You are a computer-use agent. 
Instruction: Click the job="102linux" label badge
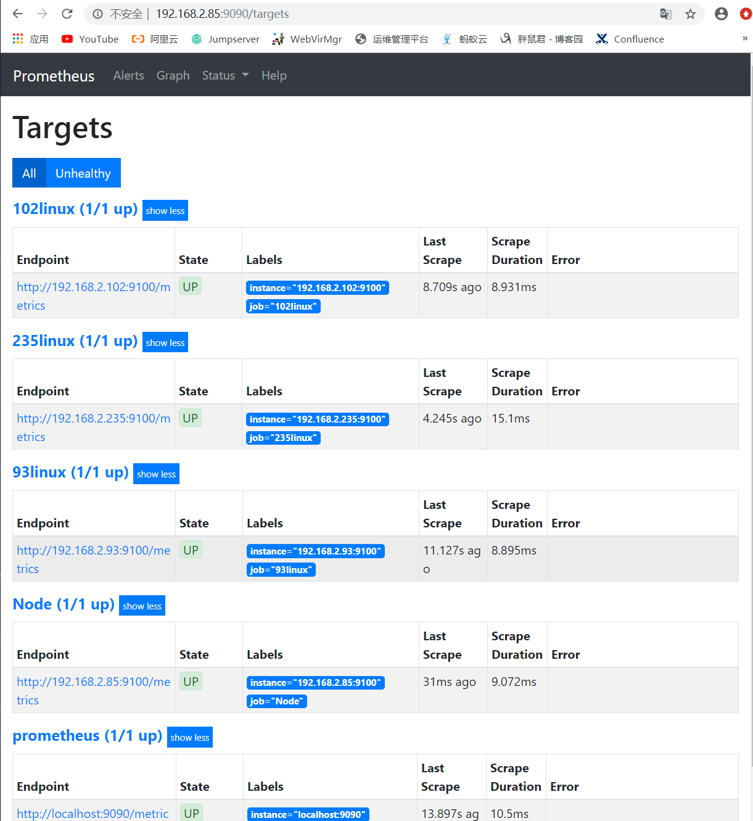(283, 306)
